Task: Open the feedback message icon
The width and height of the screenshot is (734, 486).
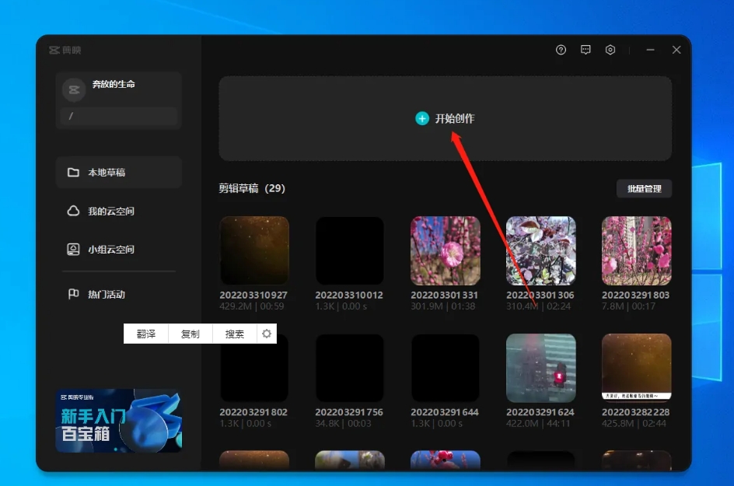Action: [585, 50]
